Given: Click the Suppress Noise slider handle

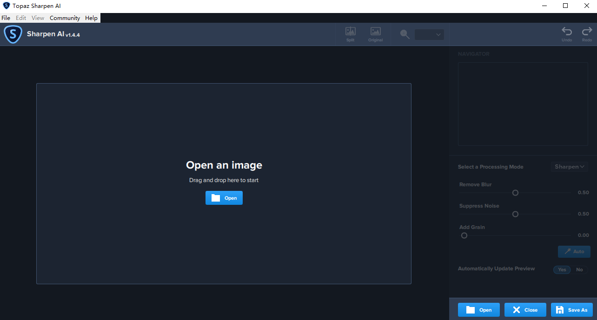Looking at the screenshot, I should [515, 214].
